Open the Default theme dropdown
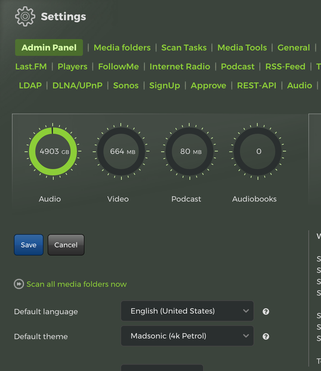Viewport: 321px width, 371px height. [187, 336]
